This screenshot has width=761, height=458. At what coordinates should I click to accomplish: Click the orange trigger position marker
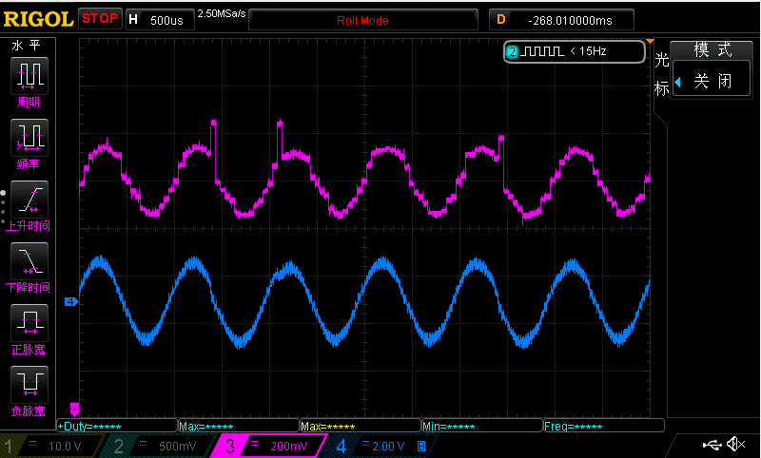point(650,41)
